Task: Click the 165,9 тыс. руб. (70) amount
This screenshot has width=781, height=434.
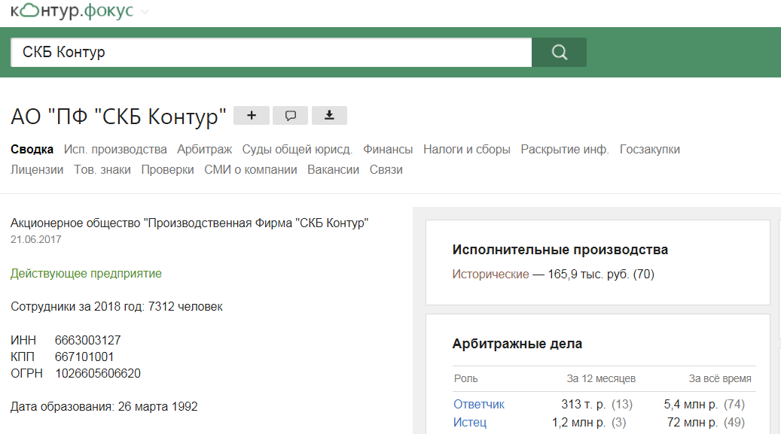Action: pyautogui.click(x=601, y=275)
